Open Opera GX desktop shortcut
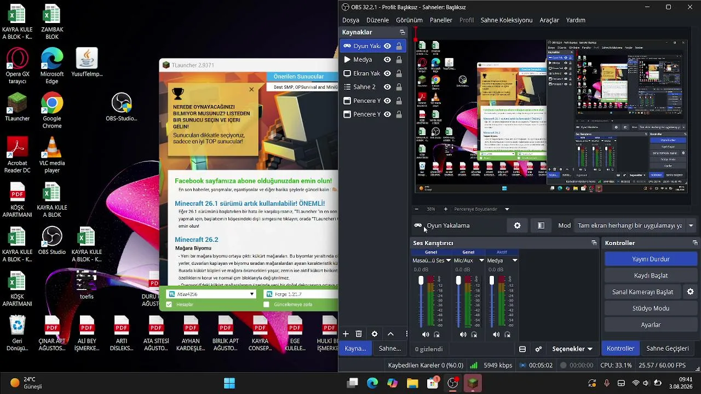 click(18, 66)
